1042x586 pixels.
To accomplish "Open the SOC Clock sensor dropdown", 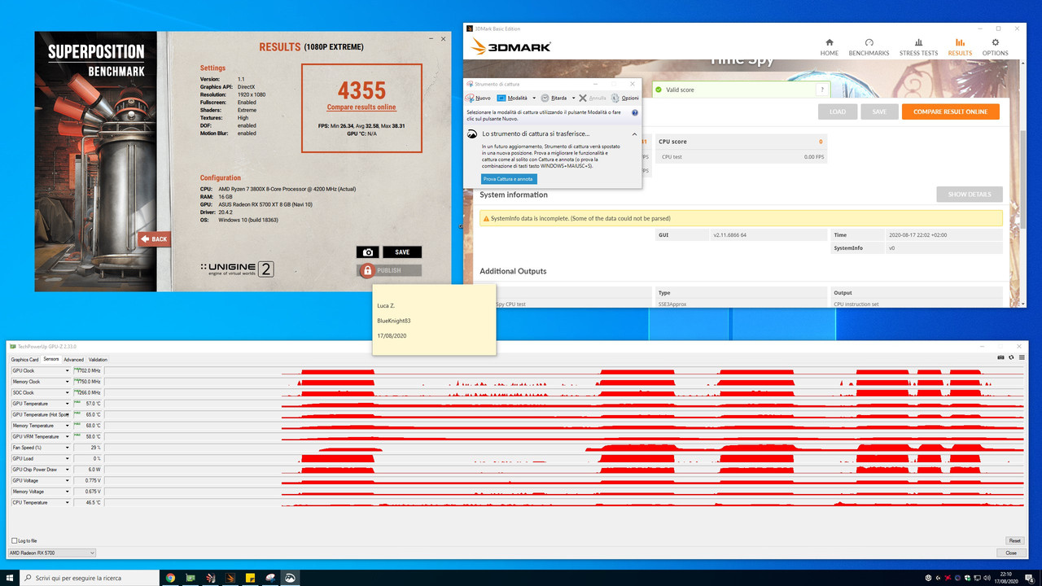I will (68, 392).
